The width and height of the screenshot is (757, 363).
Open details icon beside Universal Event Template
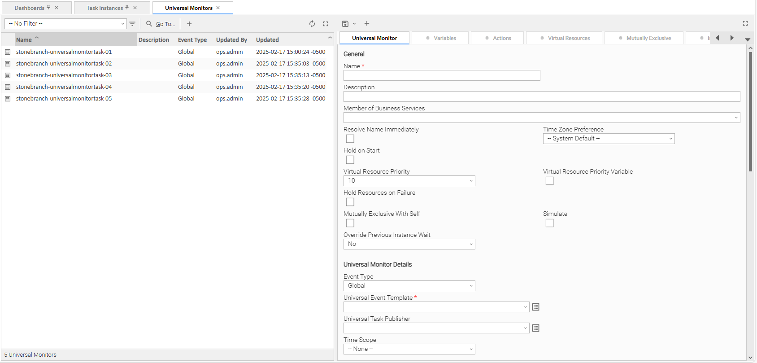coord(535,307)
